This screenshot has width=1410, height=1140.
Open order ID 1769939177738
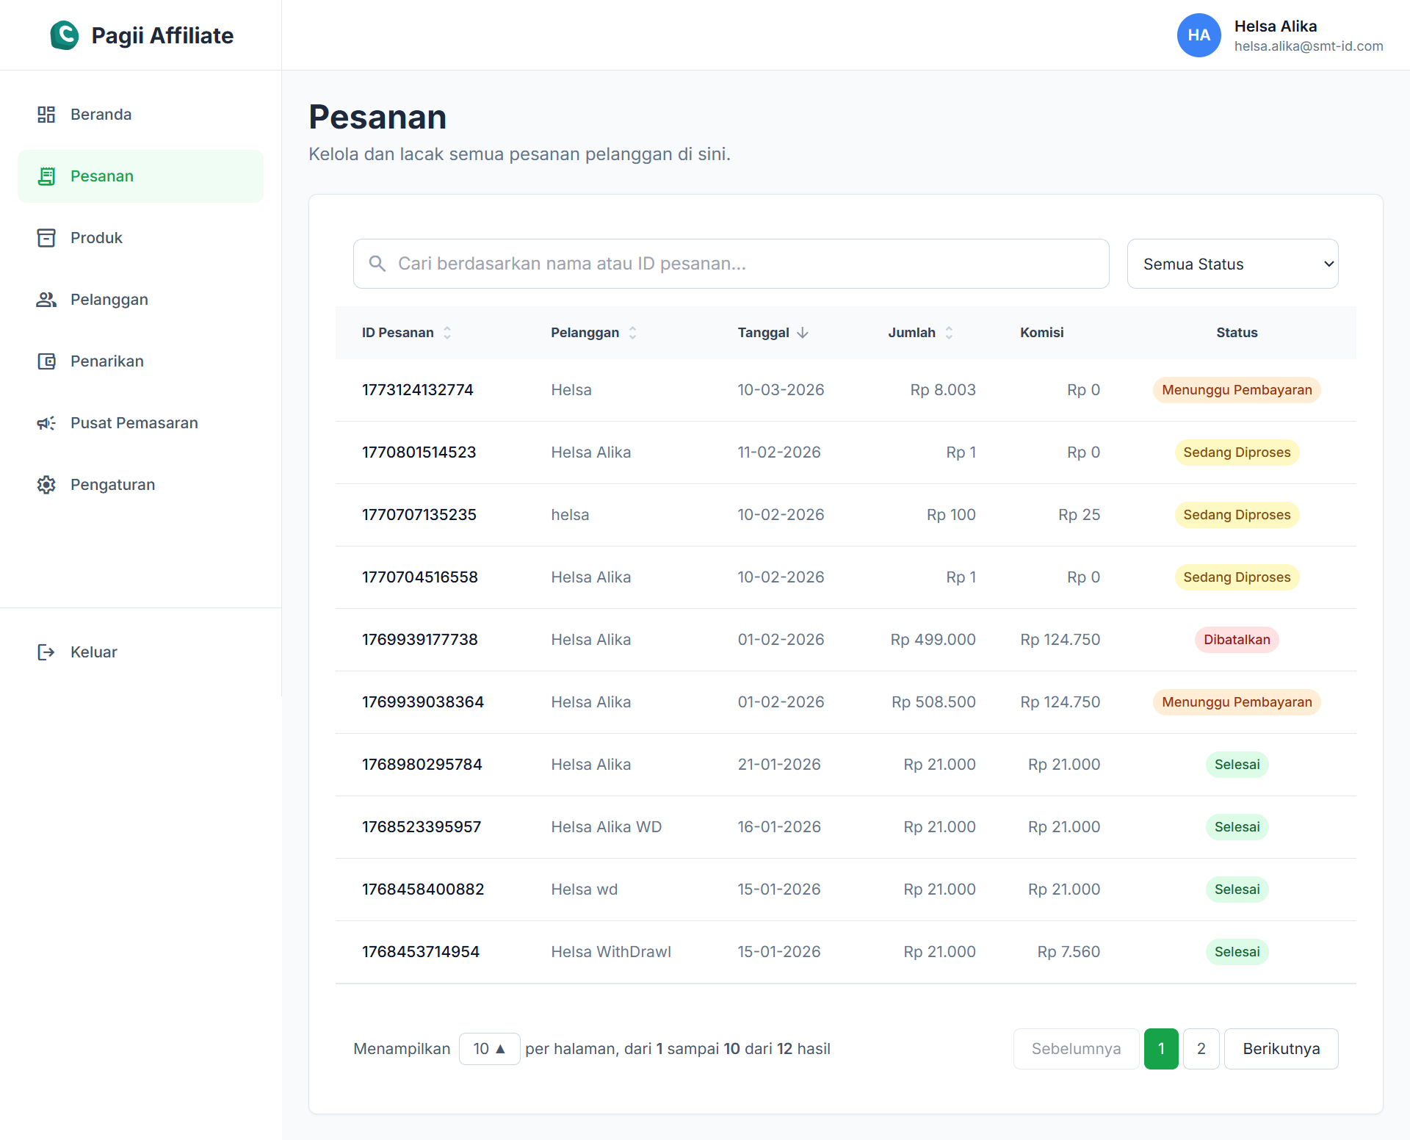(x=419, y=640)
